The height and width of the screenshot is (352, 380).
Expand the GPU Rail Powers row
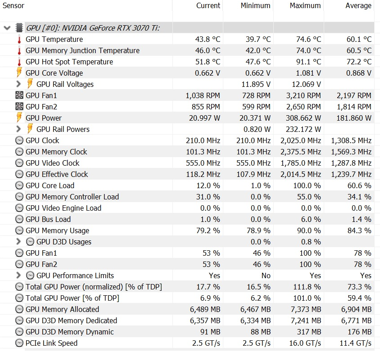point(18,129)
